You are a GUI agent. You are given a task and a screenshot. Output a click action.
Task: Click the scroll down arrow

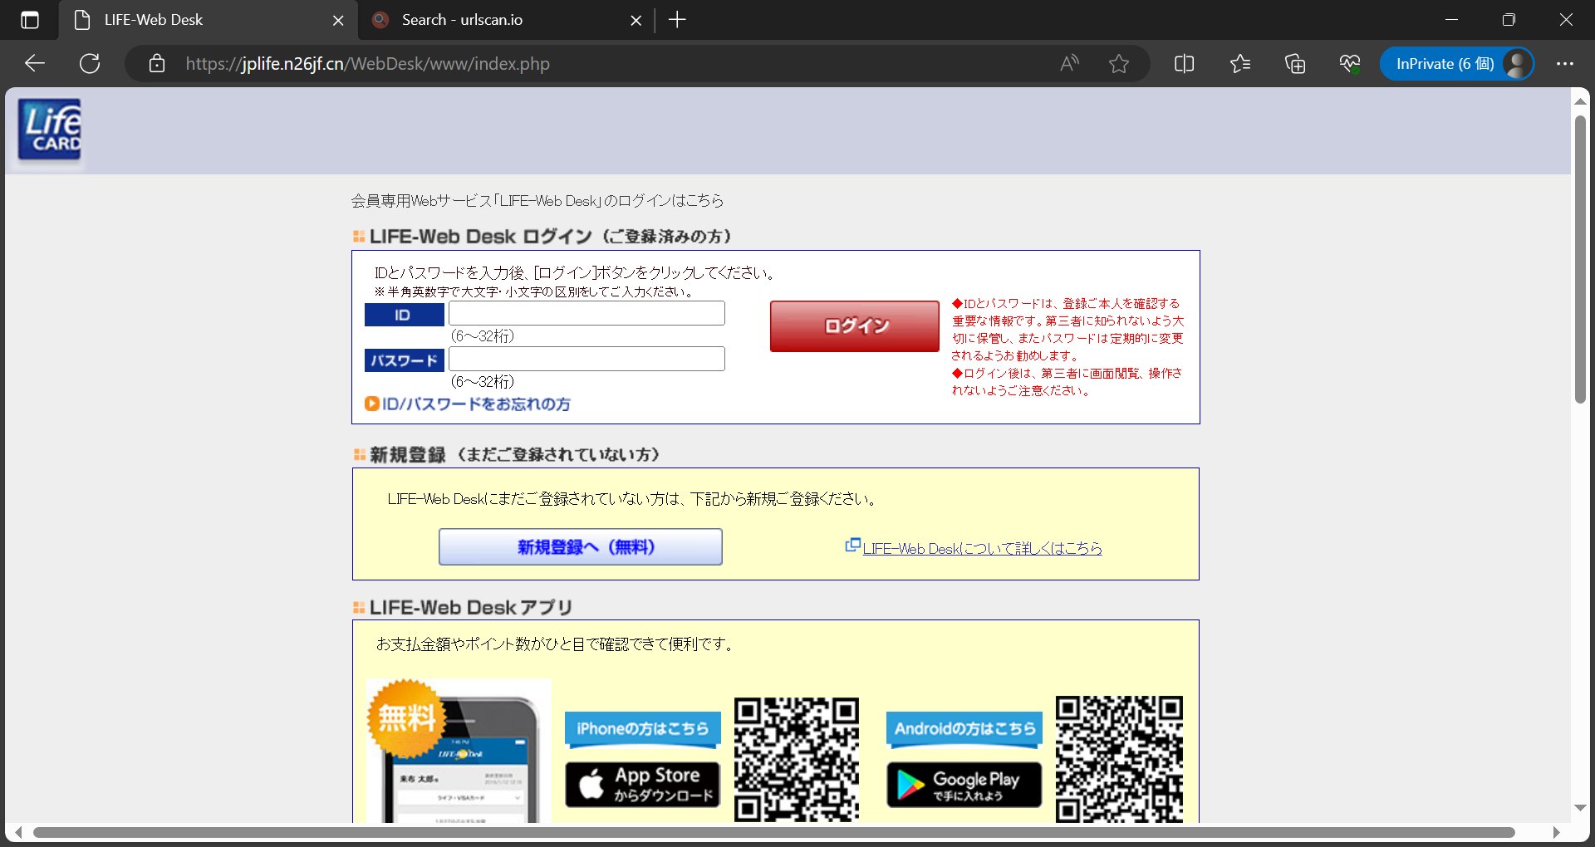1580,808
